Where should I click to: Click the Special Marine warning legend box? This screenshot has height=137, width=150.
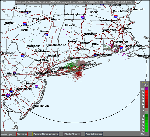(x=94, y=134)
